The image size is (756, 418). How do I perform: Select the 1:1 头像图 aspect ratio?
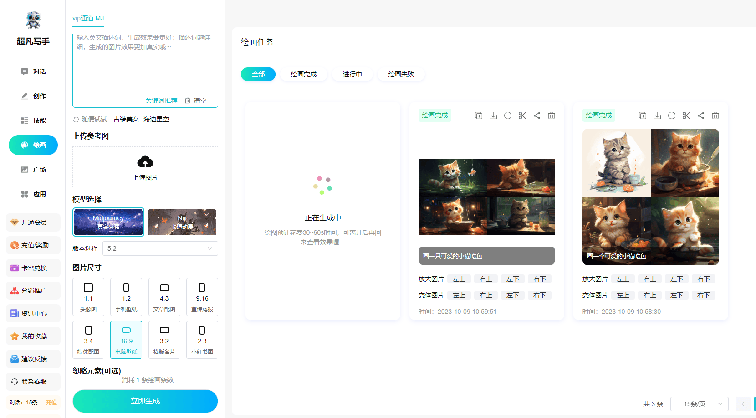(88, 297)
